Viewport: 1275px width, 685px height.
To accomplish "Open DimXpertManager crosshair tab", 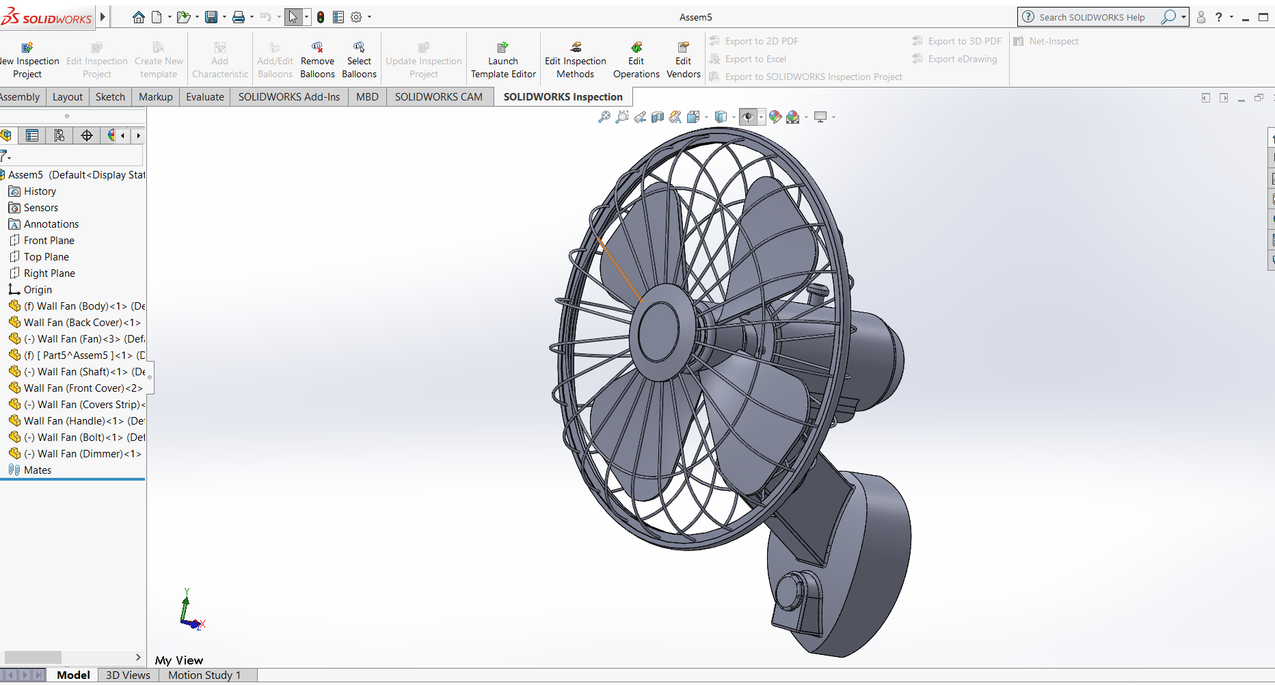I will (x=87, y=135).
